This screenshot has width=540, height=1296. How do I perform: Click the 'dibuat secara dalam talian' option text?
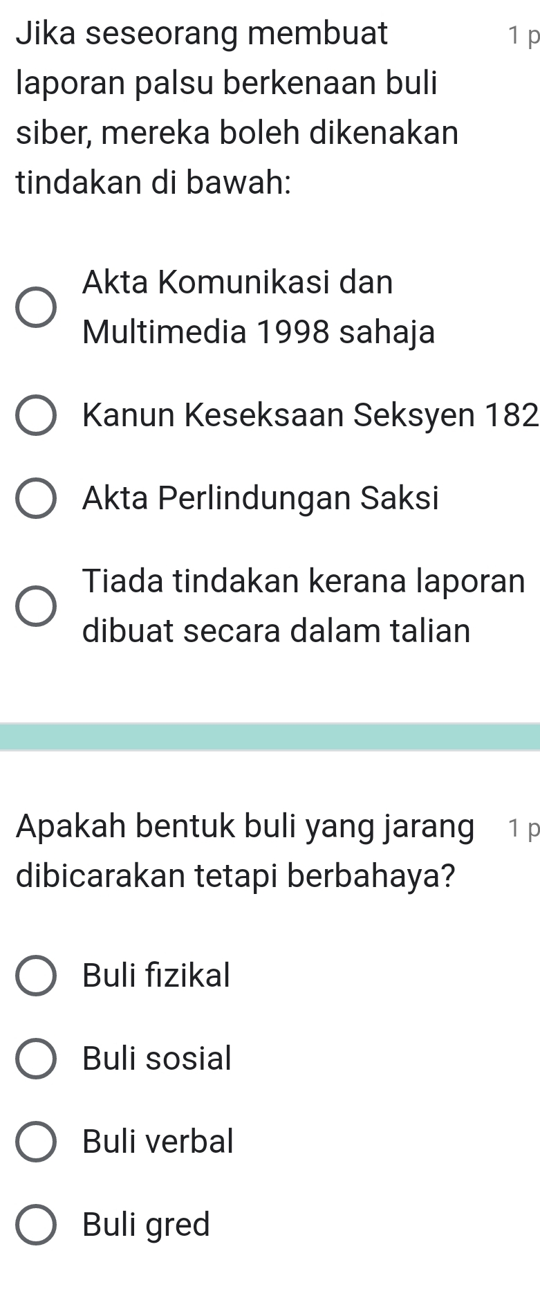[x=277, y=631]
